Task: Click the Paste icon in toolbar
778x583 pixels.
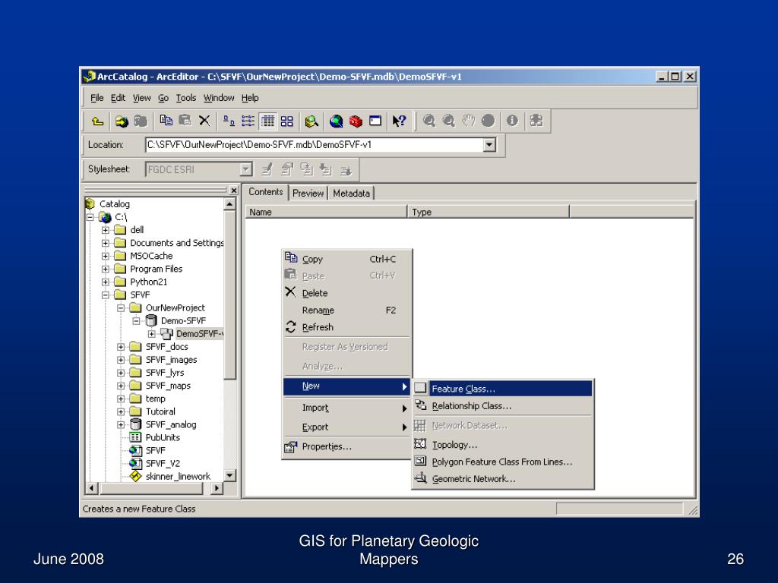Action: click(x=185, y=121)
